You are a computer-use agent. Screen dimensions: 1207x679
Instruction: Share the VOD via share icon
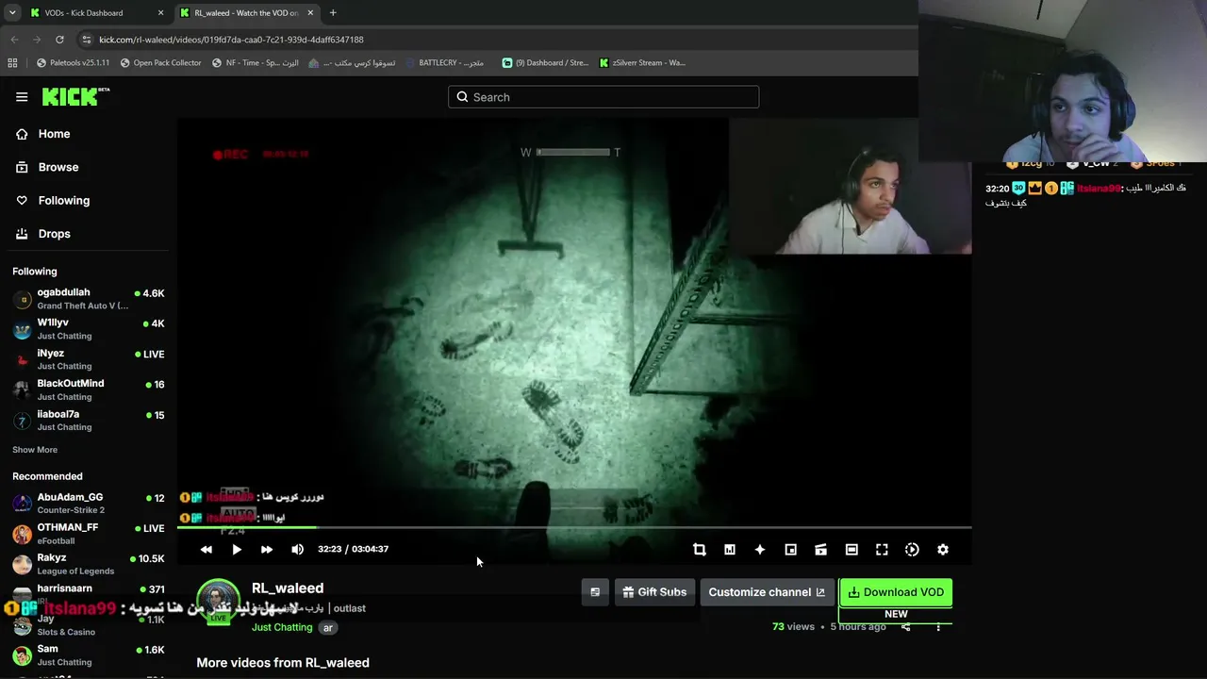pyautogui.click(x=906, y=627)
